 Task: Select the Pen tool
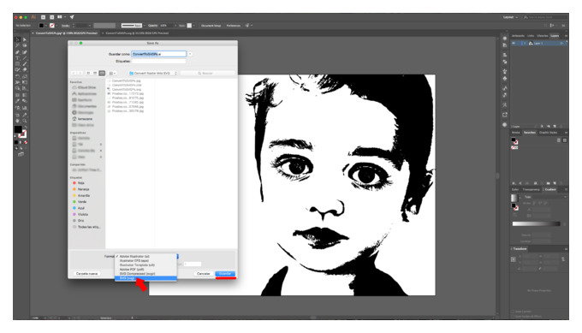[17, 52]
